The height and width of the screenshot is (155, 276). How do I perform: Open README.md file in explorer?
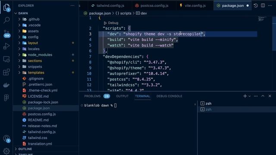point(38,120)
